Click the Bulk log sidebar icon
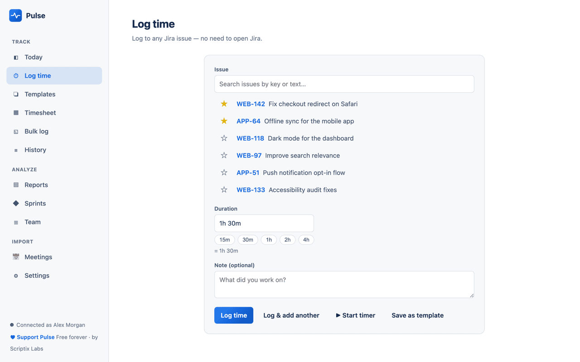Screen dimensions: 580x362 16,132
